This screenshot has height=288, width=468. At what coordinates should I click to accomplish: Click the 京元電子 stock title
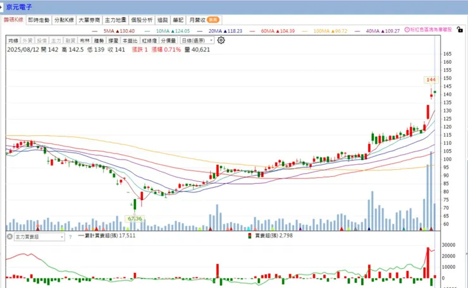[x=19, y=7]
